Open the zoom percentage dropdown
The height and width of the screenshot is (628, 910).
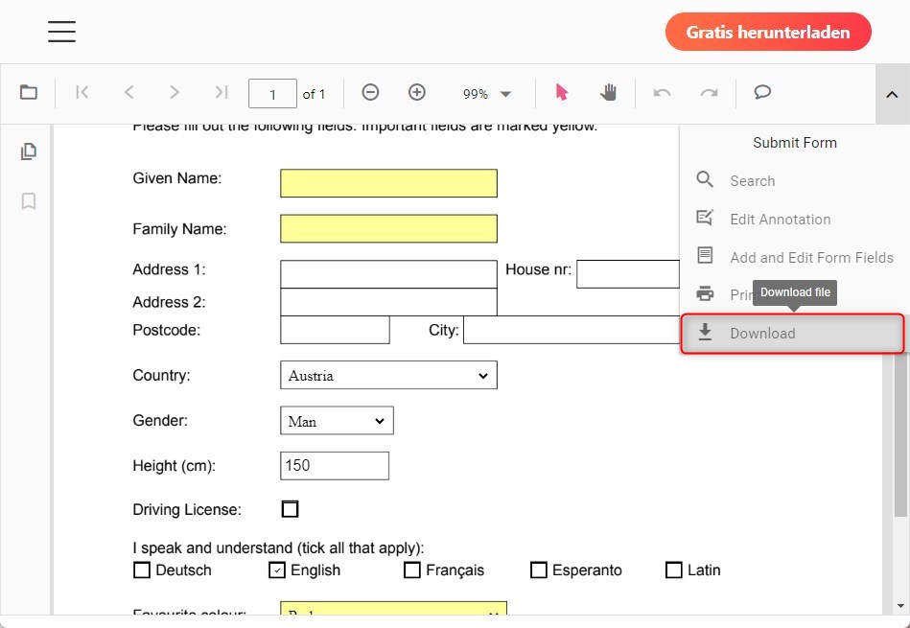pos(486,93)
